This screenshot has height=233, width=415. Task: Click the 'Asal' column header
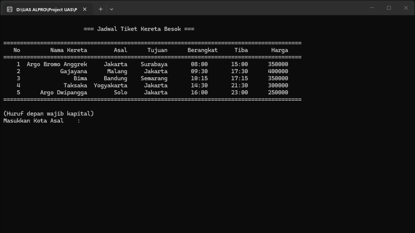120,50
